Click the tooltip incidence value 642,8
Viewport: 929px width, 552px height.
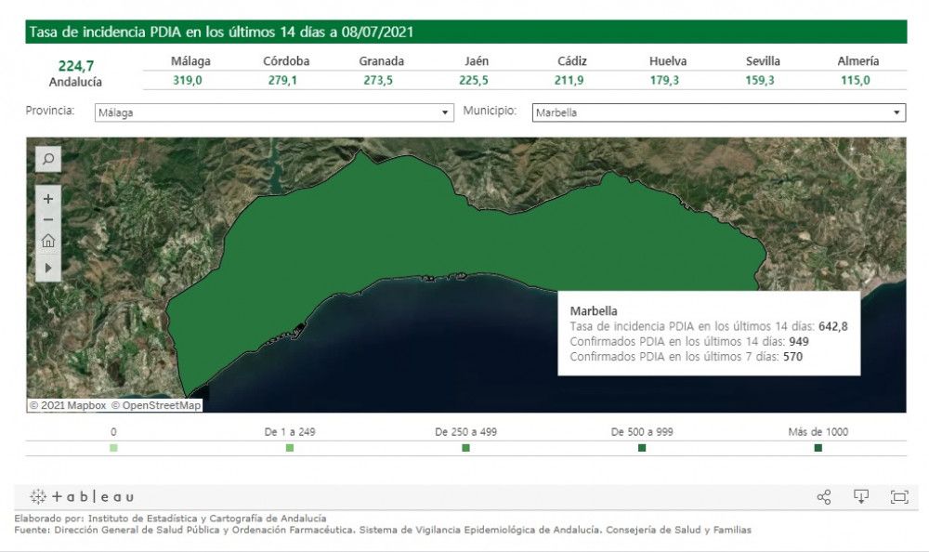[833, 326]
